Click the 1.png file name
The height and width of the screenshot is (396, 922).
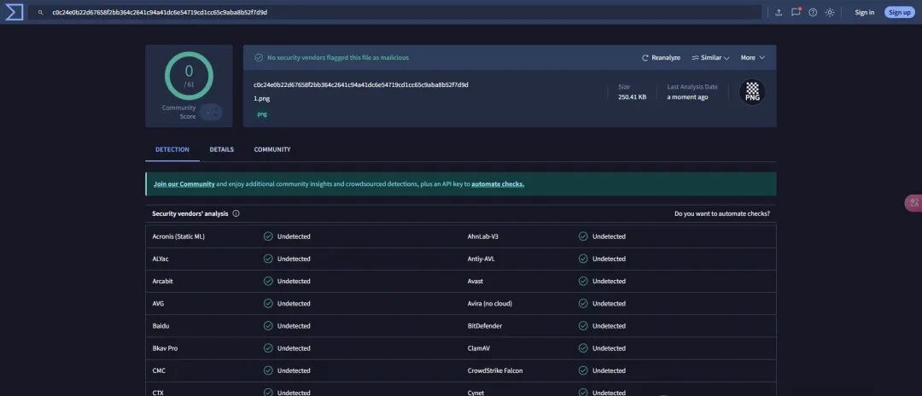pyautogui.click(x=262, y=99)
